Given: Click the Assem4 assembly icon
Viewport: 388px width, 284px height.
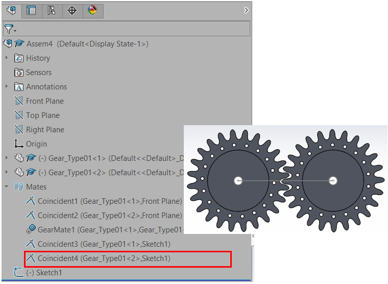Looking at the screenshot, I should 8,43.
